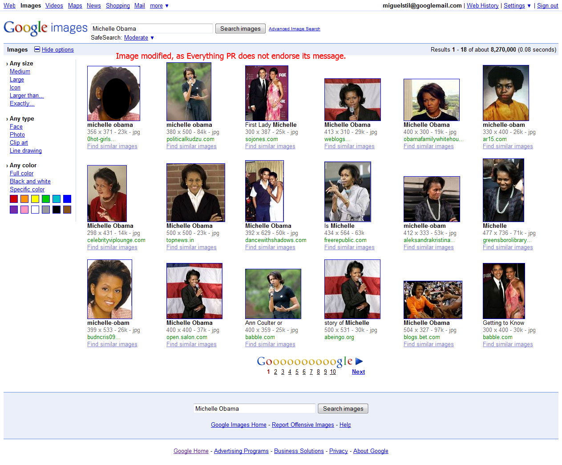562x465 pixels.
Task: Select the black color filter swatch
Action: [x=57, y=210]
